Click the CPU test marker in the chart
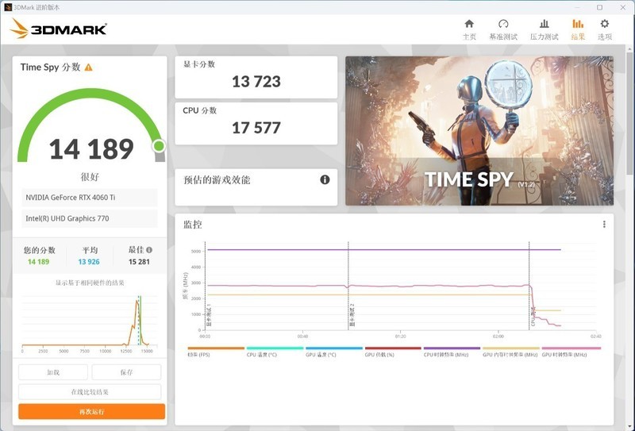635x431 pixels. point(533,317)
